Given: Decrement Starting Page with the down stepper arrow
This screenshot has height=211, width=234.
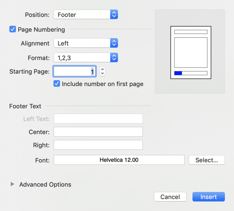Looking at the screenshot, I should pyautogui.click(x=102, y=73).
